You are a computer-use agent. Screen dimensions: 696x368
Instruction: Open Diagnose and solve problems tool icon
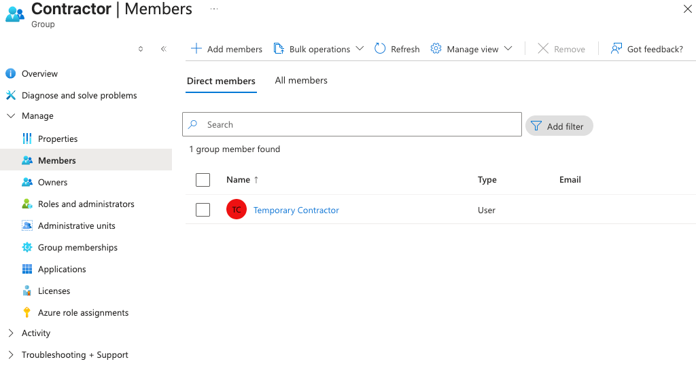tap(11, 96)
